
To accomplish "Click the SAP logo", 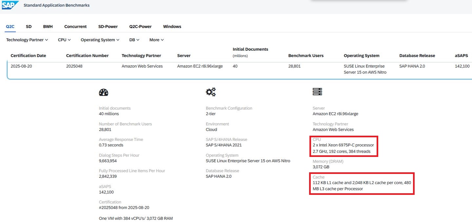I will 10,5.
